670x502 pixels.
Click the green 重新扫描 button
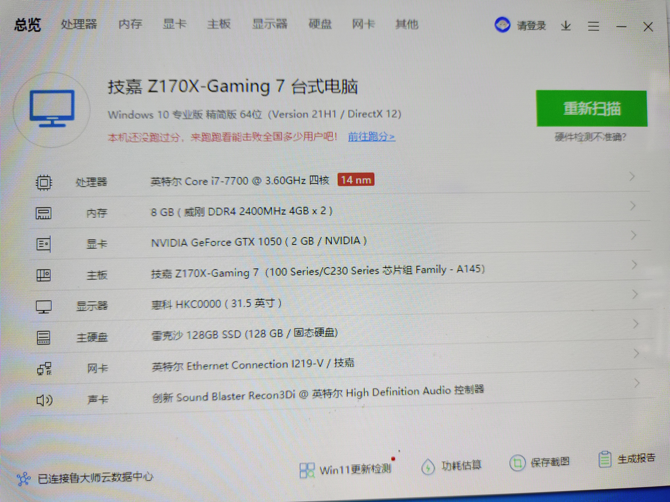(591, 108)
